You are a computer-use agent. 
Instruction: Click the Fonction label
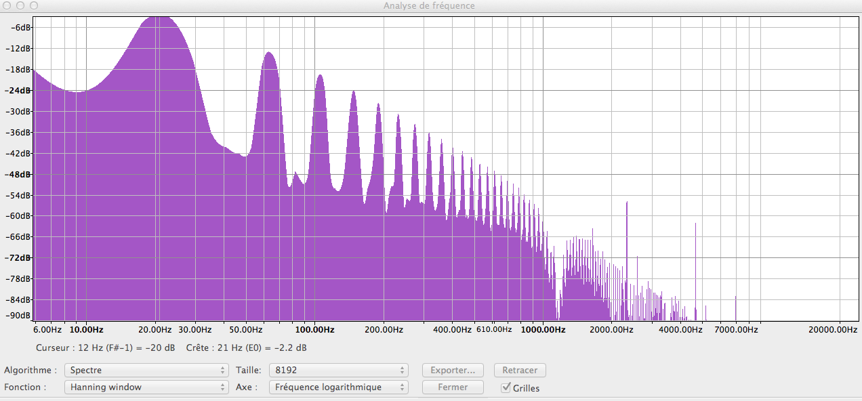click(25, 387)
